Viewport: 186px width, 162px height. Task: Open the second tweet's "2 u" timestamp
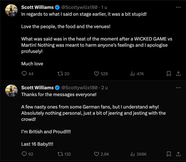[x=104, y=87]
